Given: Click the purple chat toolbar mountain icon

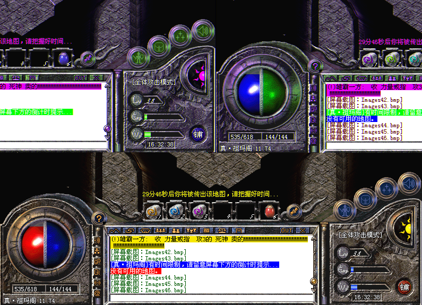Looking at the screenshot, I should (x=331, y=78).
